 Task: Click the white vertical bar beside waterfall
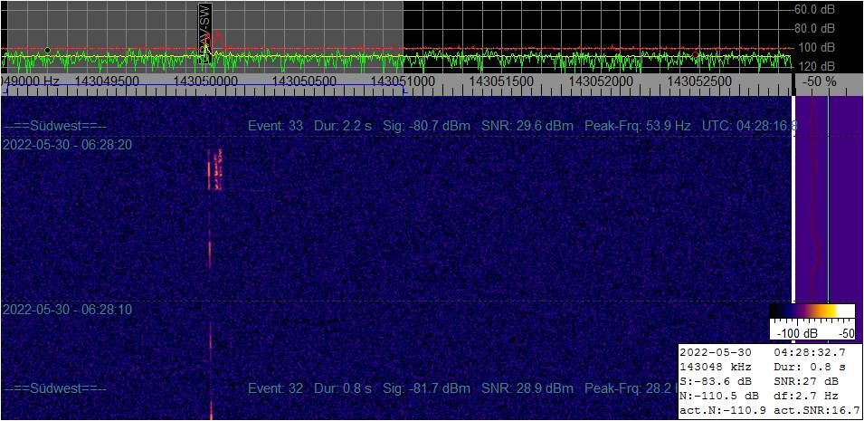pos(793,198)
